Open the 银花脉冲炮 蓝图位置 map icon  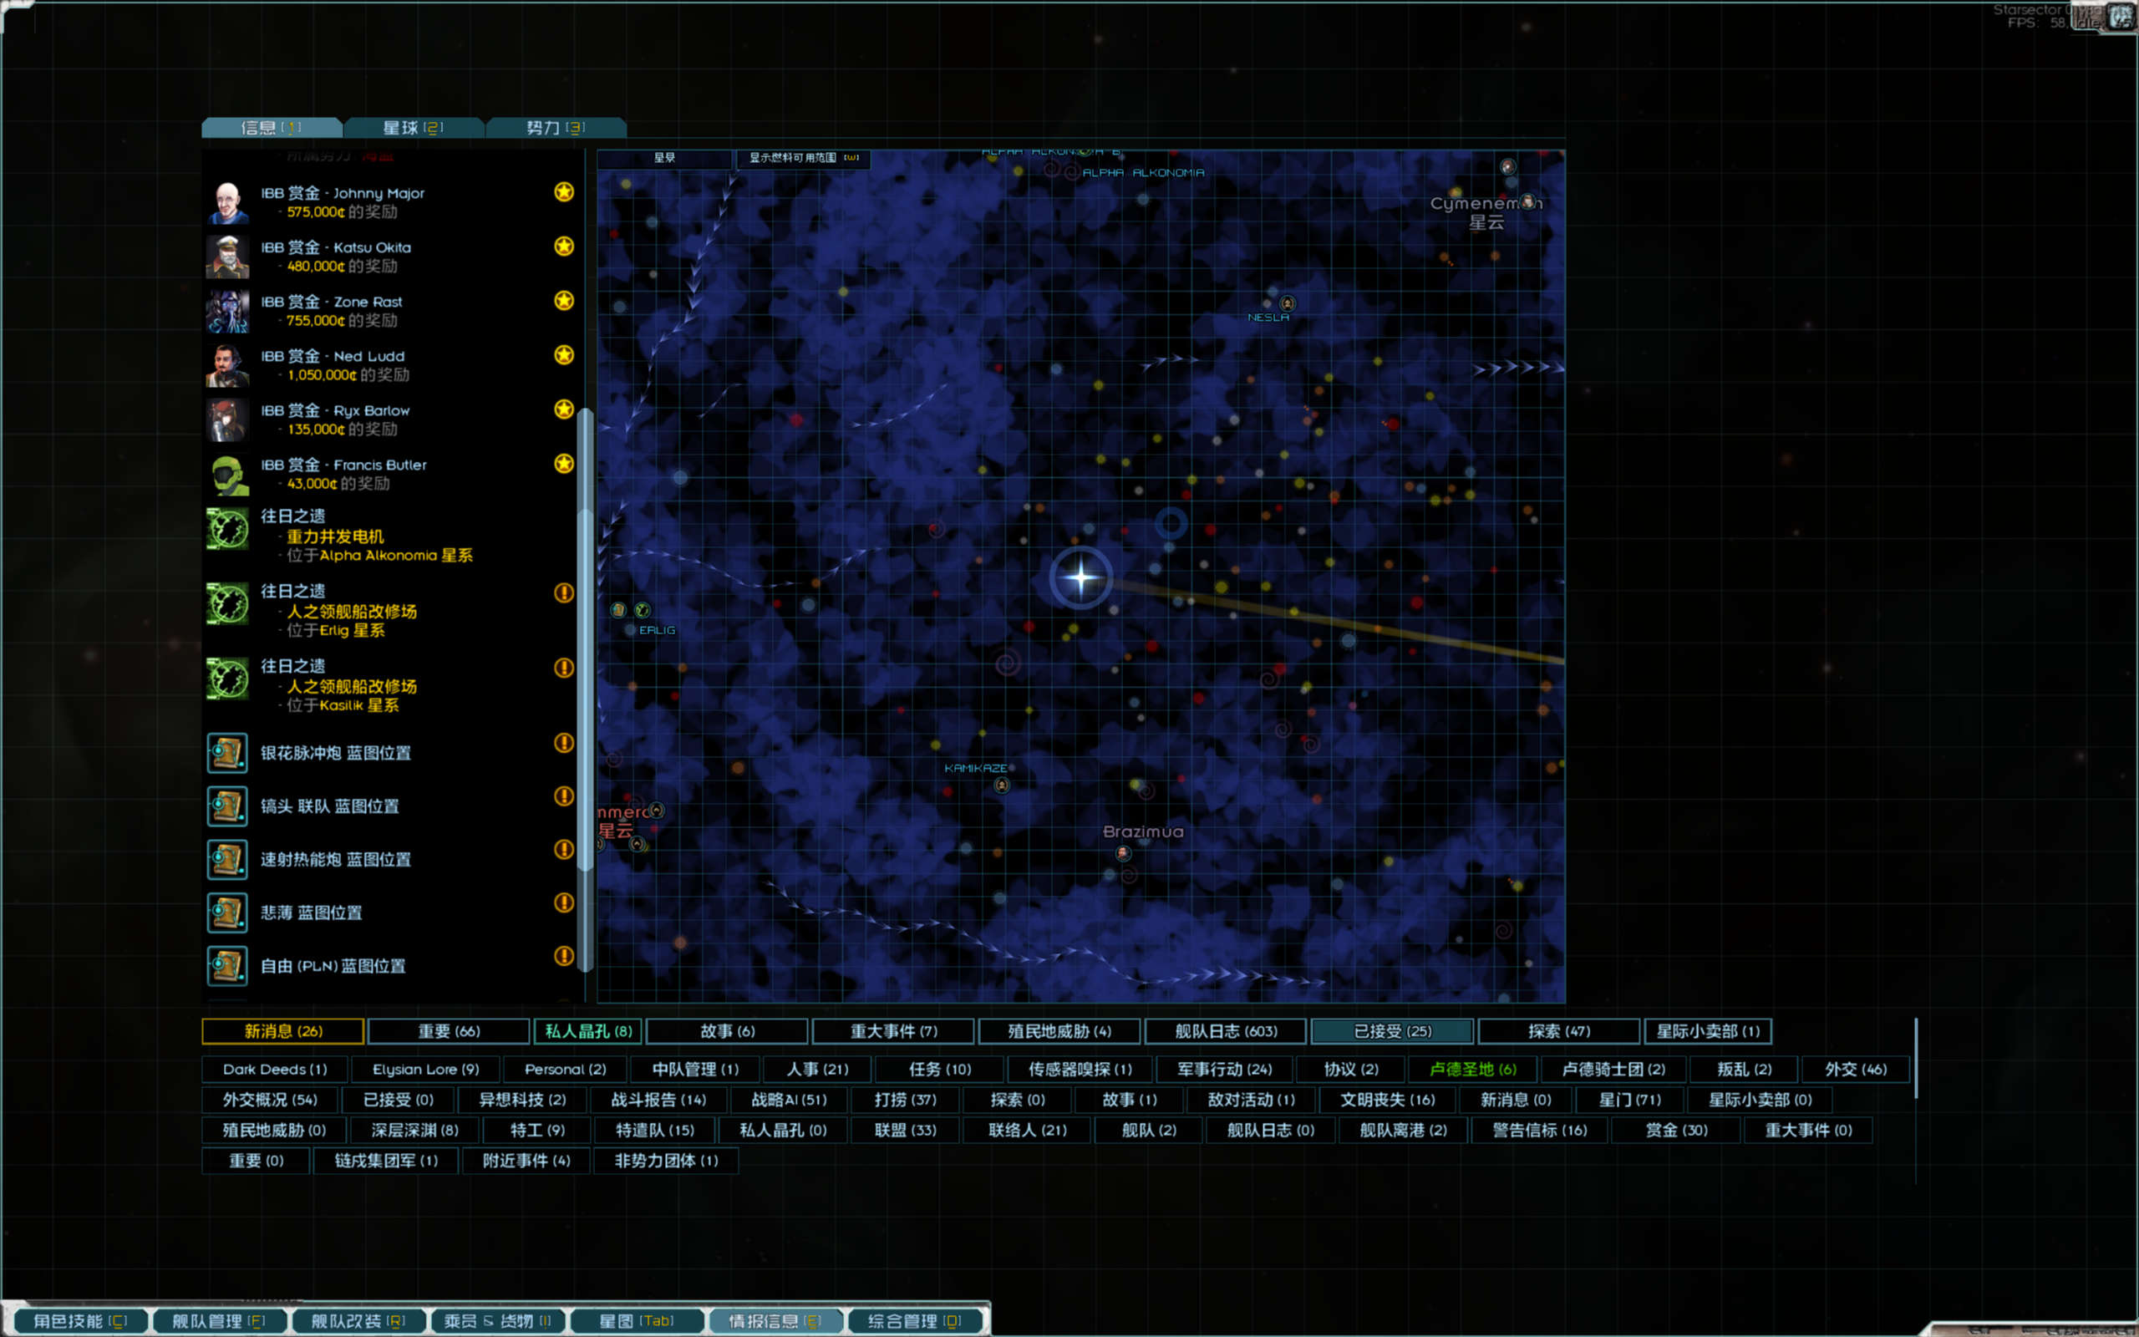point(227,754)
